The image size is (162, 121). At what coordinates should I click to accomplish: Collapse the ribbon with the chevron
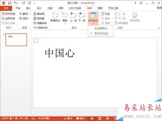pyautogui.click(x=159, y=28)
